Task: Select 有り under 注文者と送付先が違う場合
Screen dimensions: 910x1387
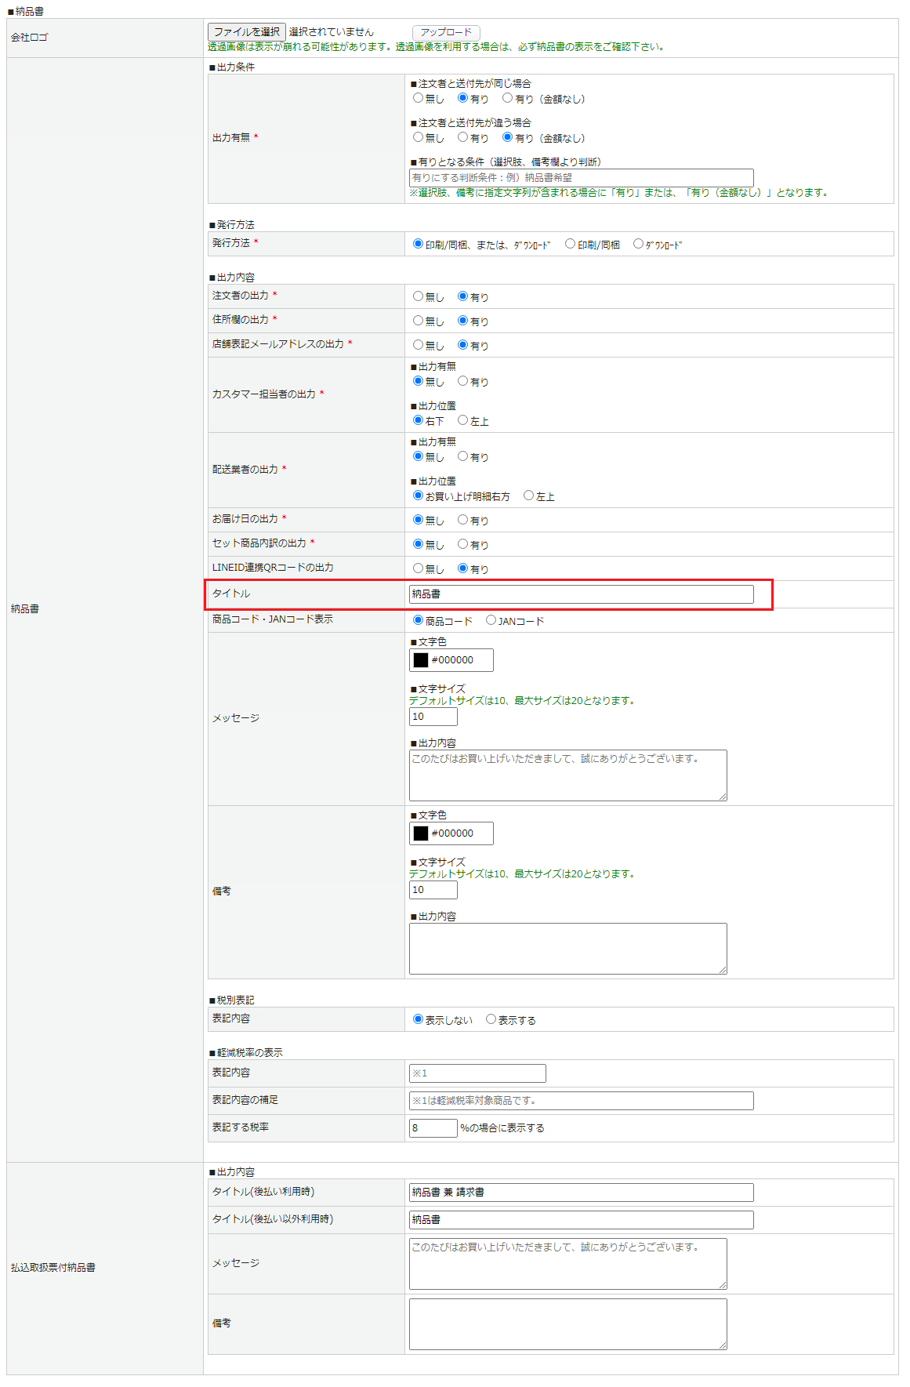Action: (x=463, y=137)
